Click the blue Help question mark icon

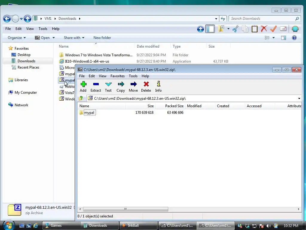point(294,37)
